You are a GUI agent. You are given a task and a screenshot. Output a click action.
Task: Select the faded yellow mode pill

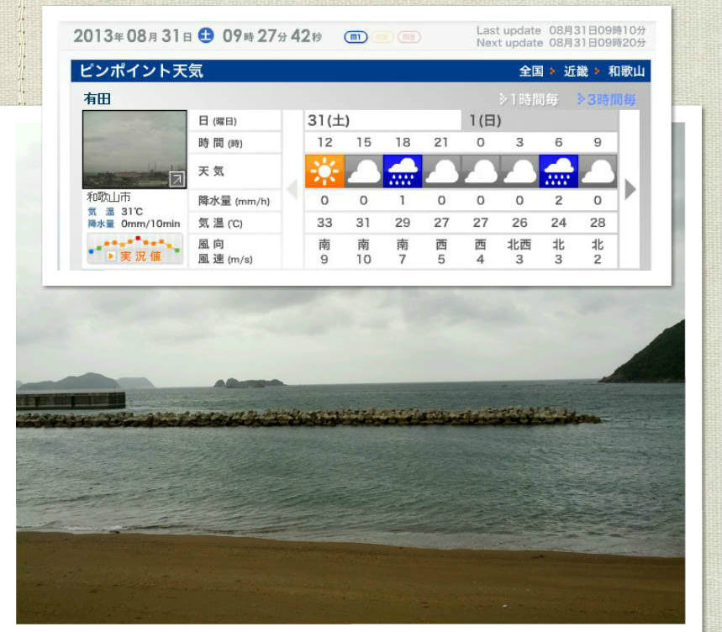[383, 37]
